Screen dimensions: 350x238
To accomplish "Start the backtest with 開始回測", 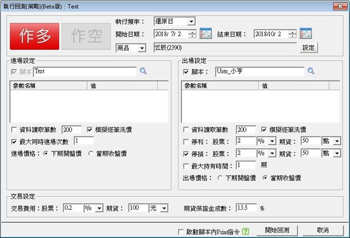I will coord(276,230).
